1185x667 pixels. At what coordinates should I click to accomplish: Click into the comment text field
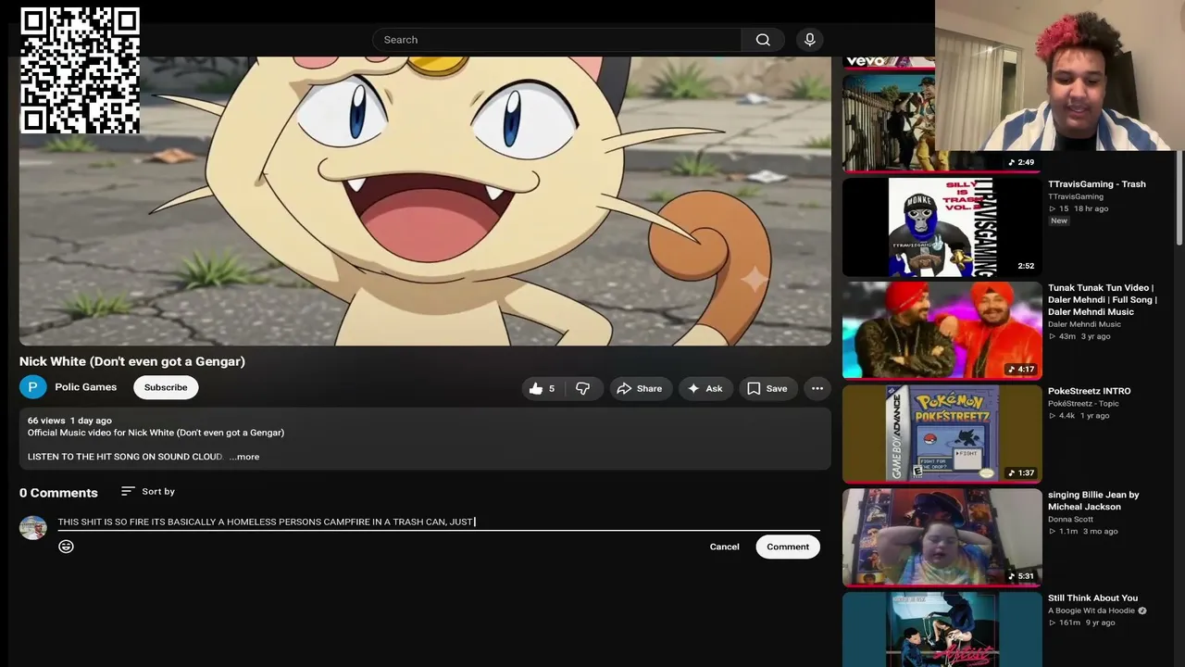439,522
